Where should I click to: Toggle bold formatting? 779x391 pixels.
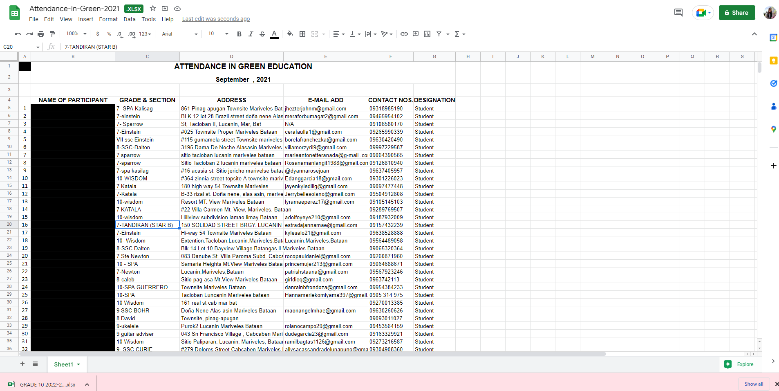click(239, 34)
